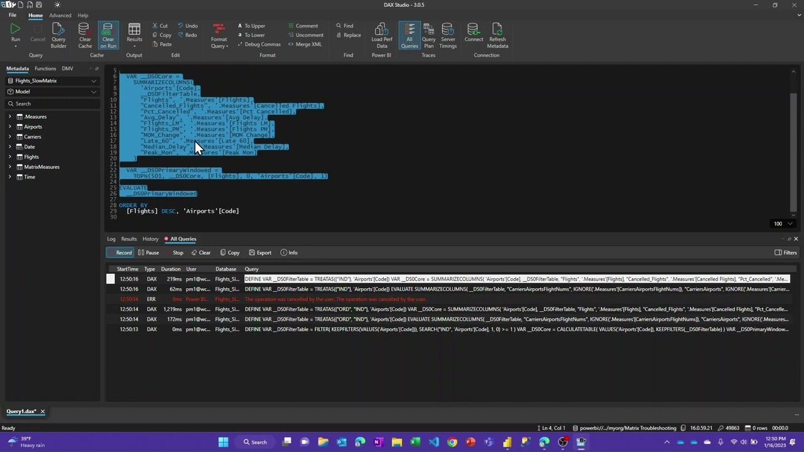Expand the Date table node
Viewport: 804px width, 452px height.
(x=9, y=147)
